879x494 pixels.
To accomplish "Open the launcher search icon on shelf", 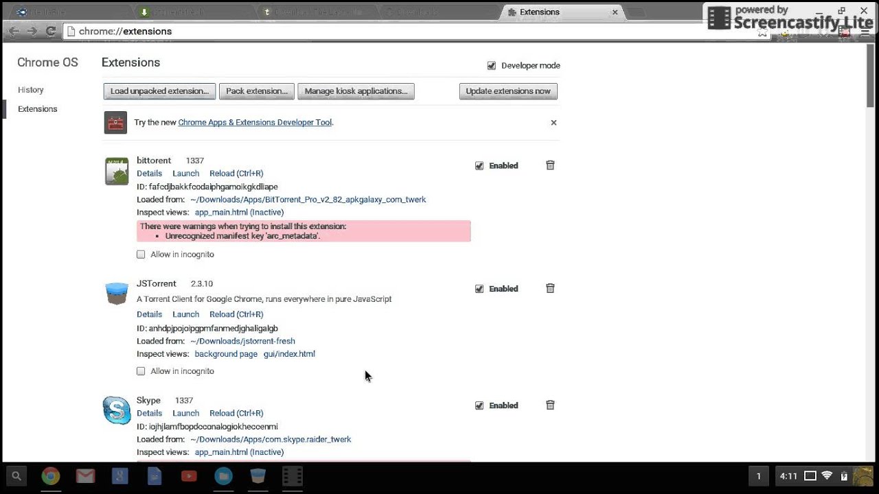I will (x=16, y=476).
